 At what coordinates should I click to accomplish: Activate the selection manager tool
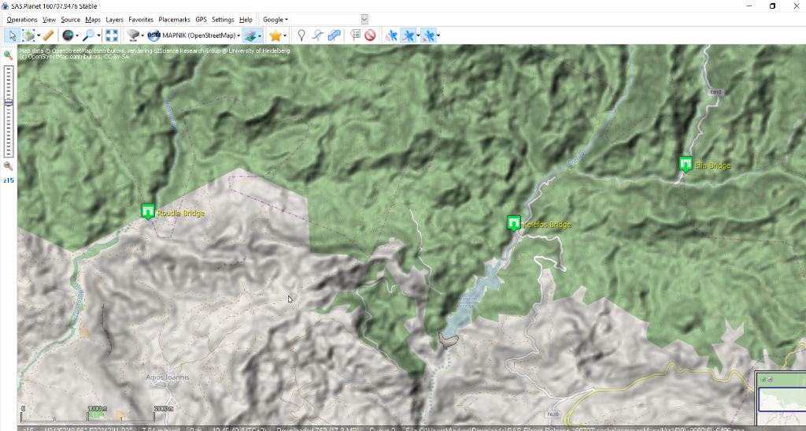click(x=28, y=35)
